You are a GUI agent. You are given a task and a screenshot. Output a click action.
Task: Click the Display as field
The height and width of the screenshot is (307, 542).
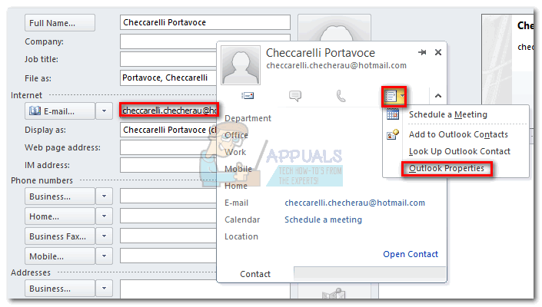[168, 130]
